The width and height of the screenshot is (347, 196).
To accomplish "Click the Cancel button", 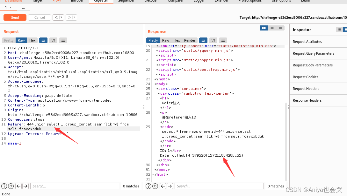I will click(x=40, y=17).
